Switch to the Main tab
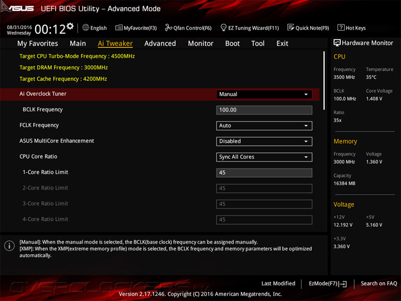Viewport: 401px width, 301px height. pyautogui.click(x=78, y=43)
